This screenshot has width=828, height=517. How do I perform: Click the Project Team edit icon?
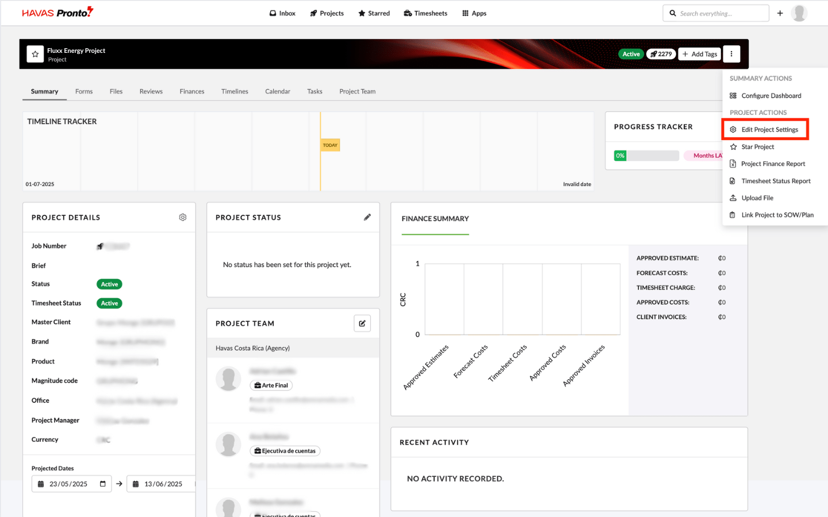(x=362, y=323)
